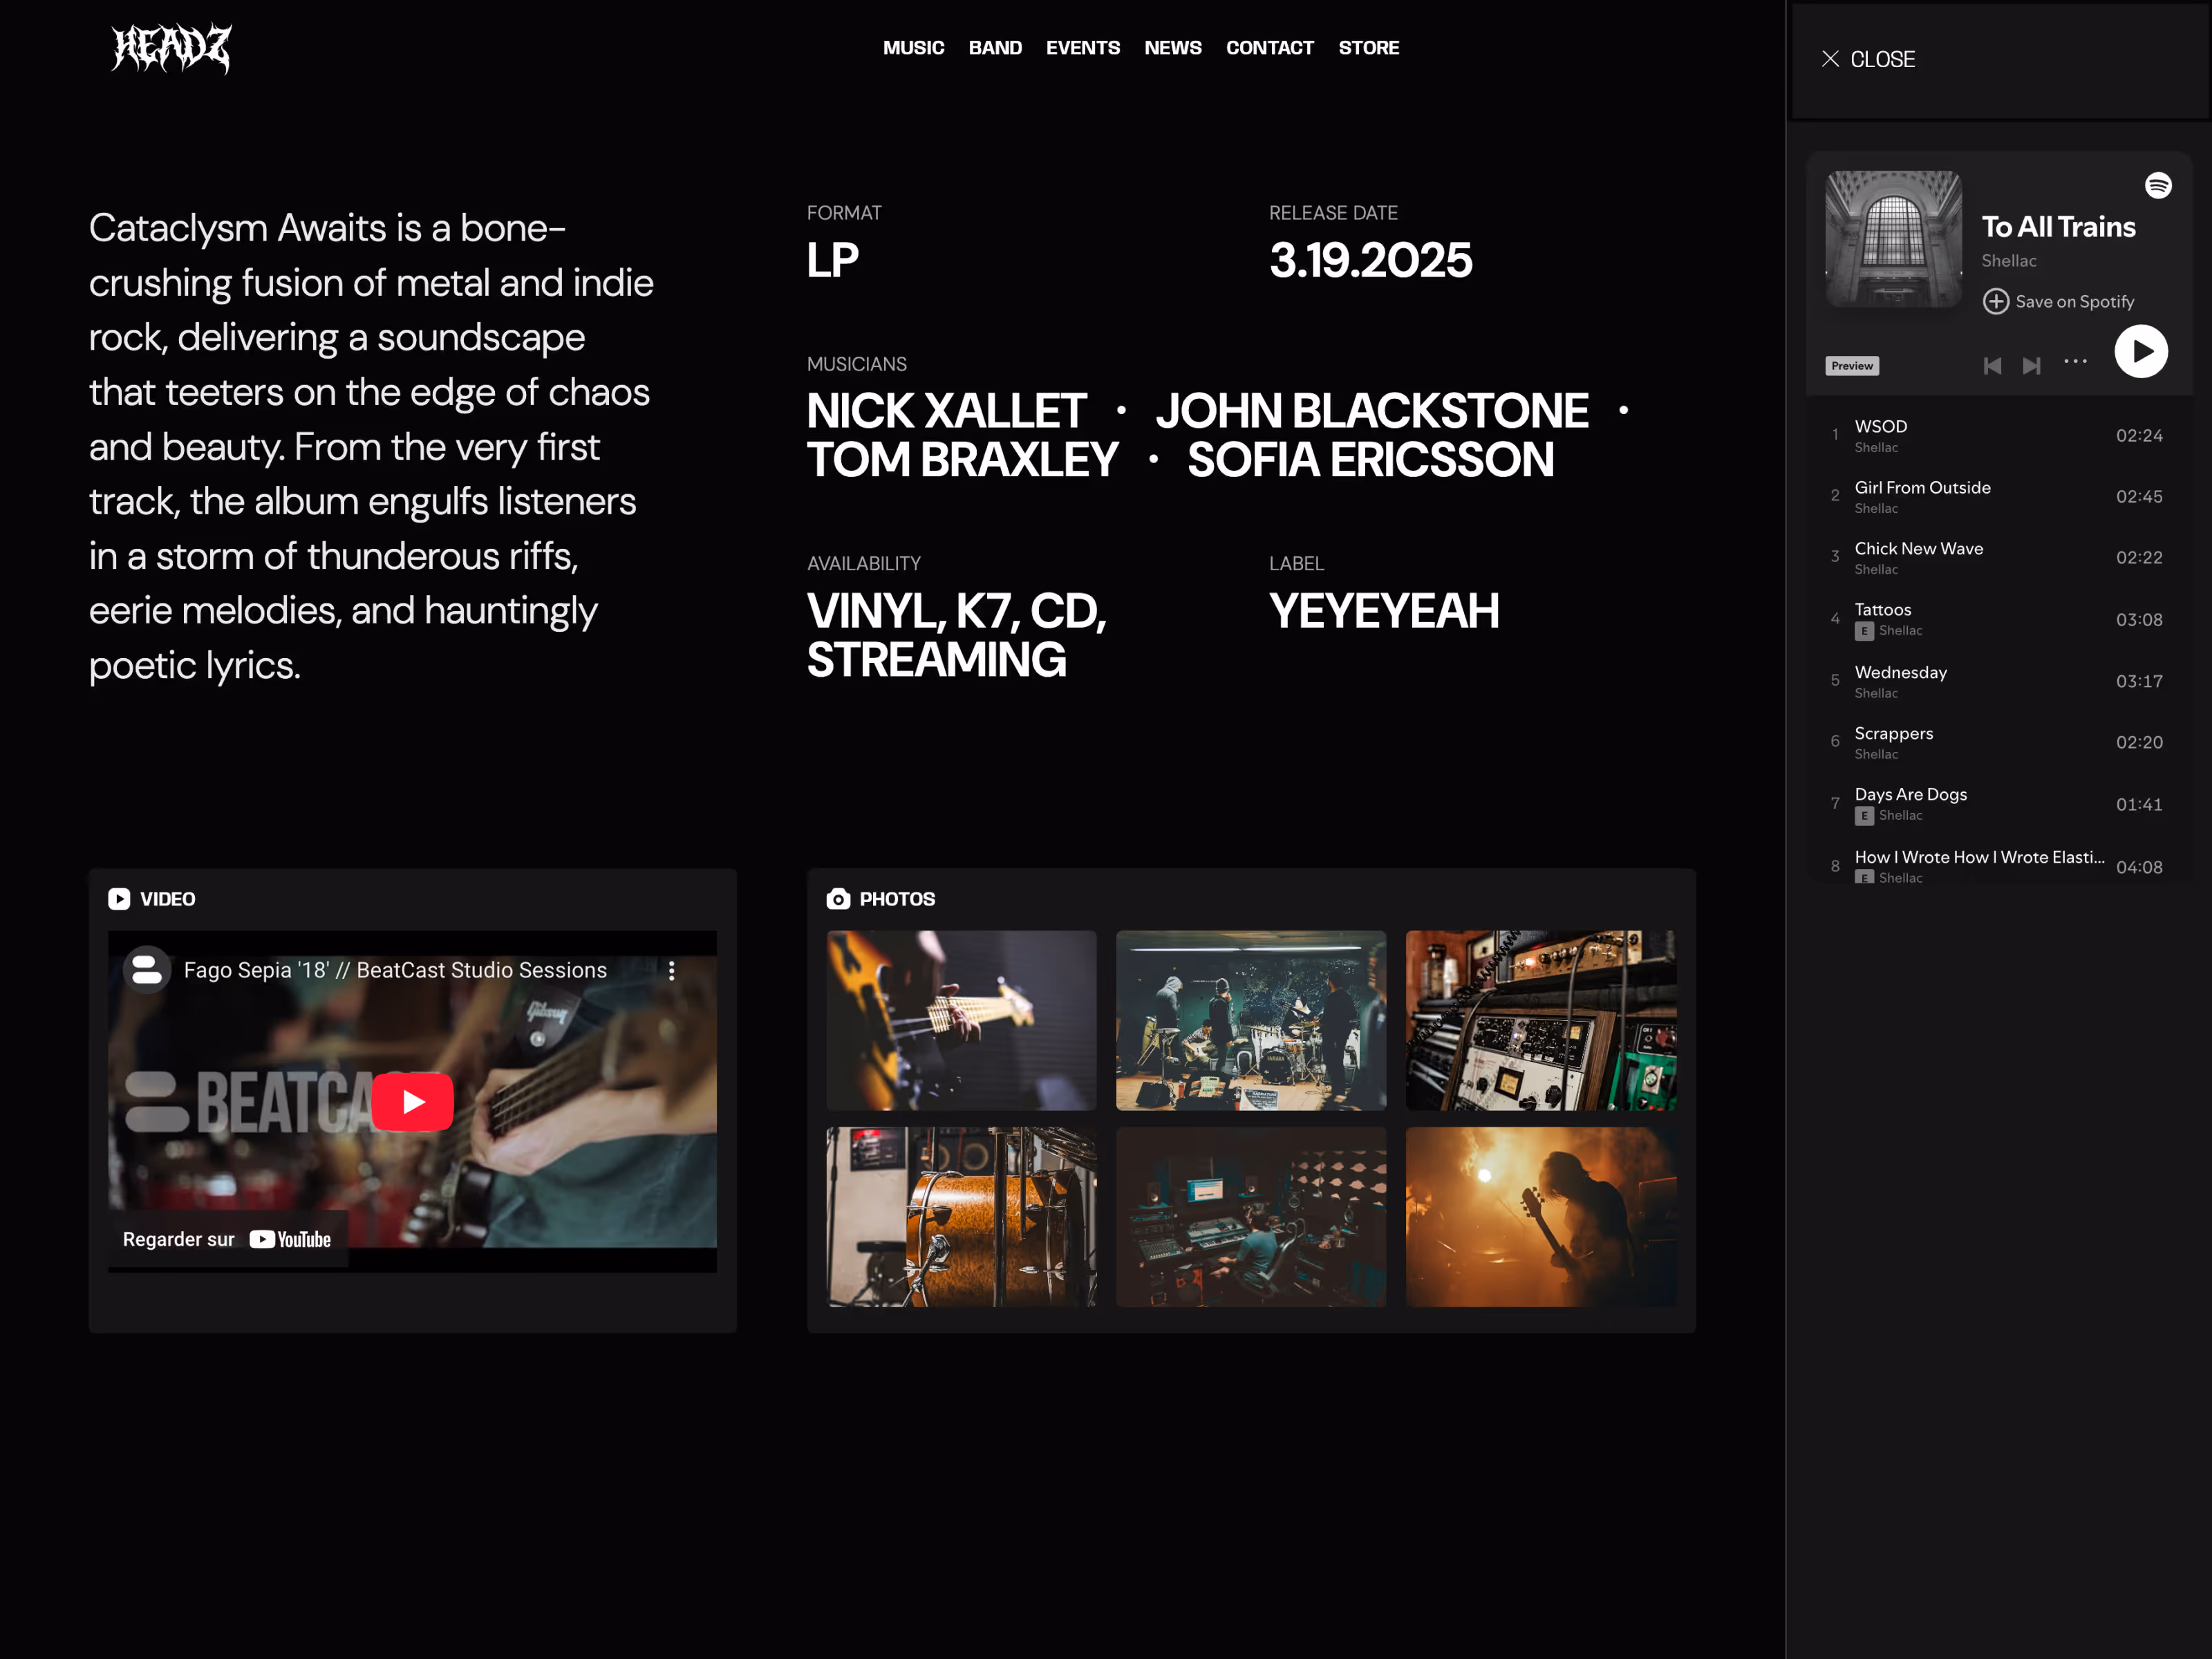Viewport: 2212px width, 1659px height.
Task: Open the Music menu item
Action: point(913,48)
